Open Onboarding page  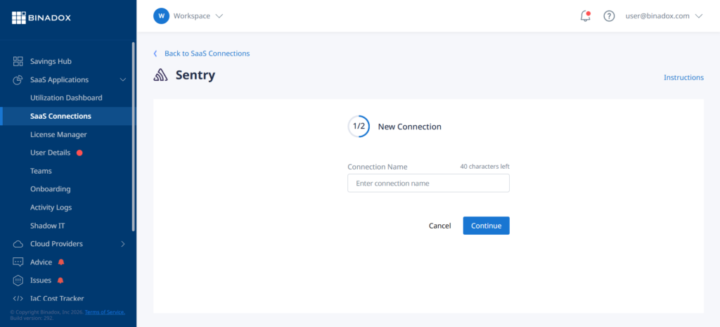pos(51,189)
